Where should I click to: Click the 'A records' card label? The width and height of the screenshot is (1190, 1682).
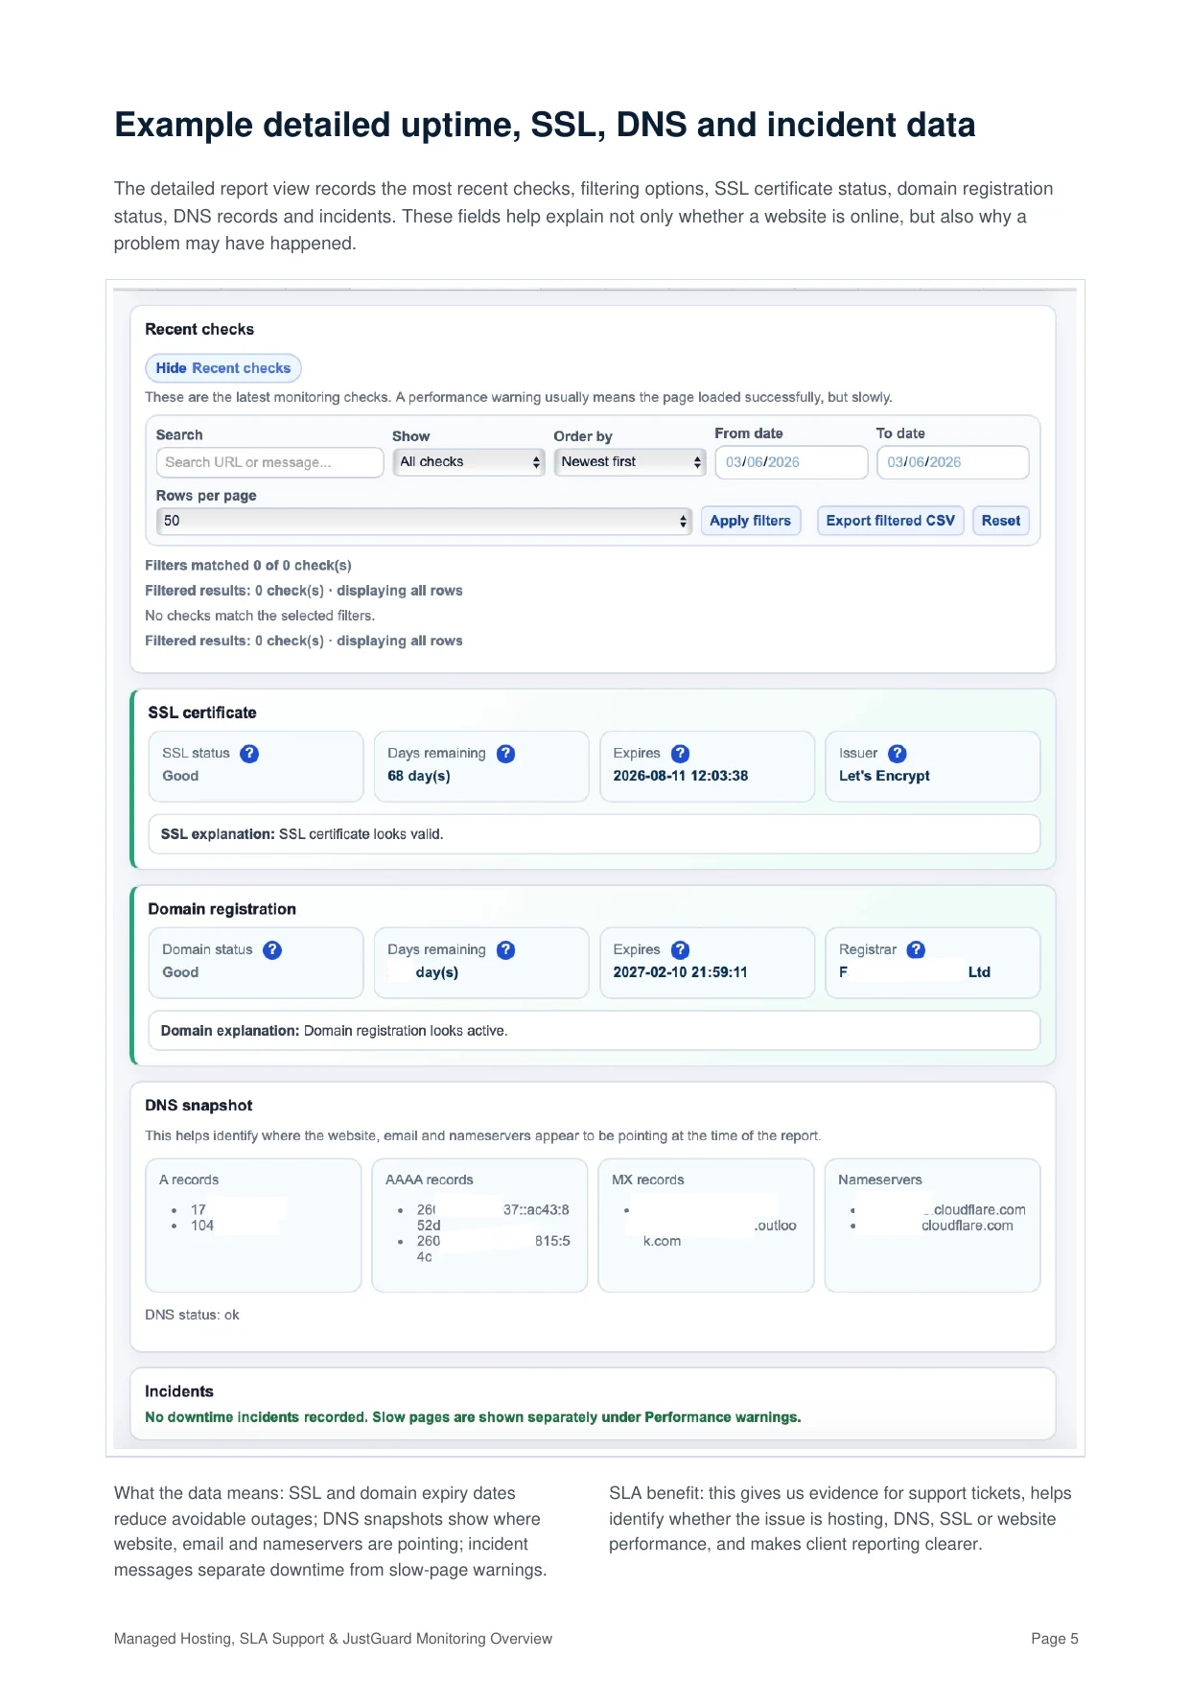point(189,1180)
